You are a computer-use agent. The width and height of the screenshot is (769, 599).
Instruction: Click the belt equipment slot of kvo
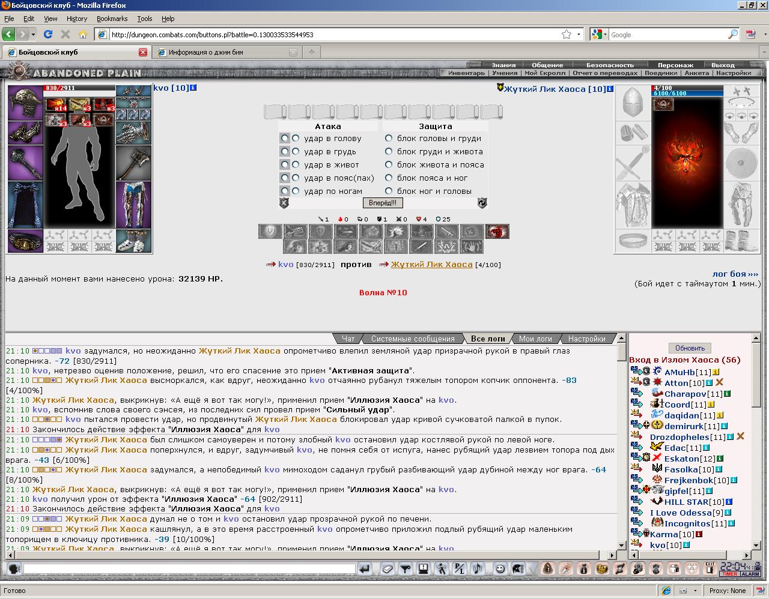click(25, 241)
